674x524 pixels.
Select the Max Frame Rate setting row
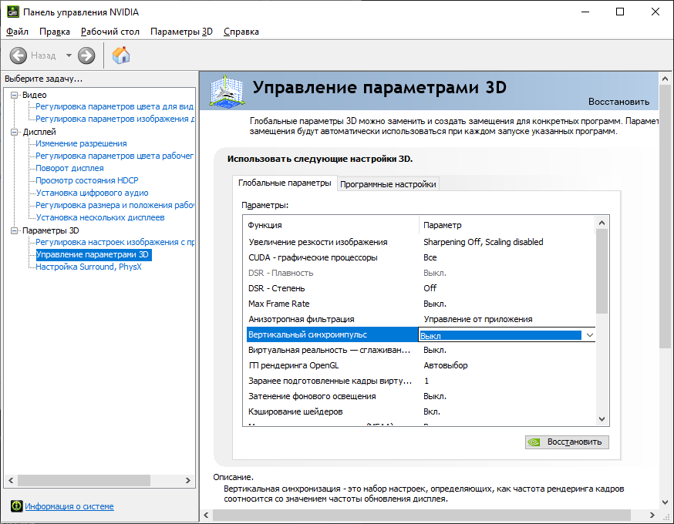point(332,304)
